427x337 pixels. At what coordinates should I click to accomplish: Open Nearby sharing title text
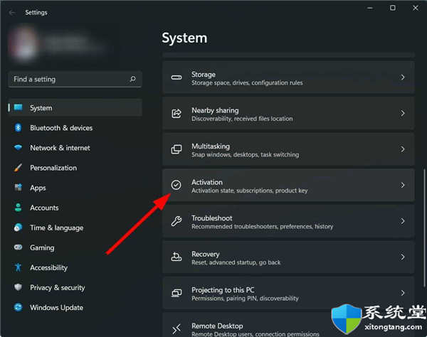click(215, 110)
